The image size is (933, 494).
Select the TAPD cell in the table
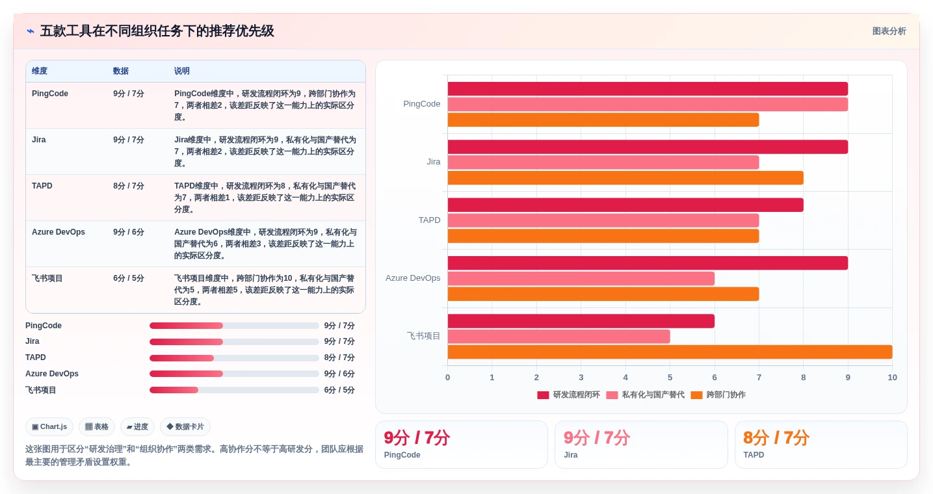pyautogui.click(x=66, y=198)
